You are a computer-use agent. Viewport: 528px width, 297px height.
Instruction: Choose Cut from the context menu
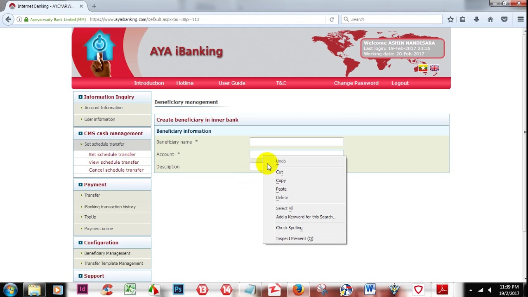tap(304, 172)
